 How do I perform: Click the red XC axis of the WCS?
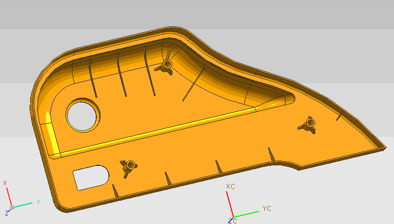point(230,204)
